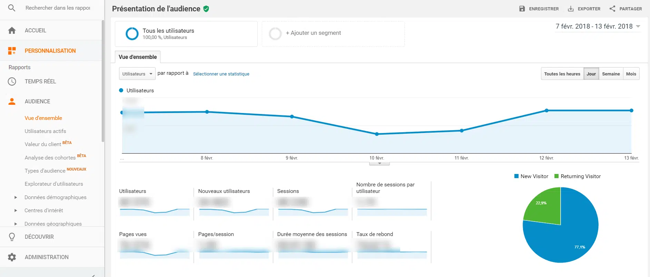Screen dimensions: 650x277
Task: Switch chart granularity to Semaine
Action: [611, 74]
